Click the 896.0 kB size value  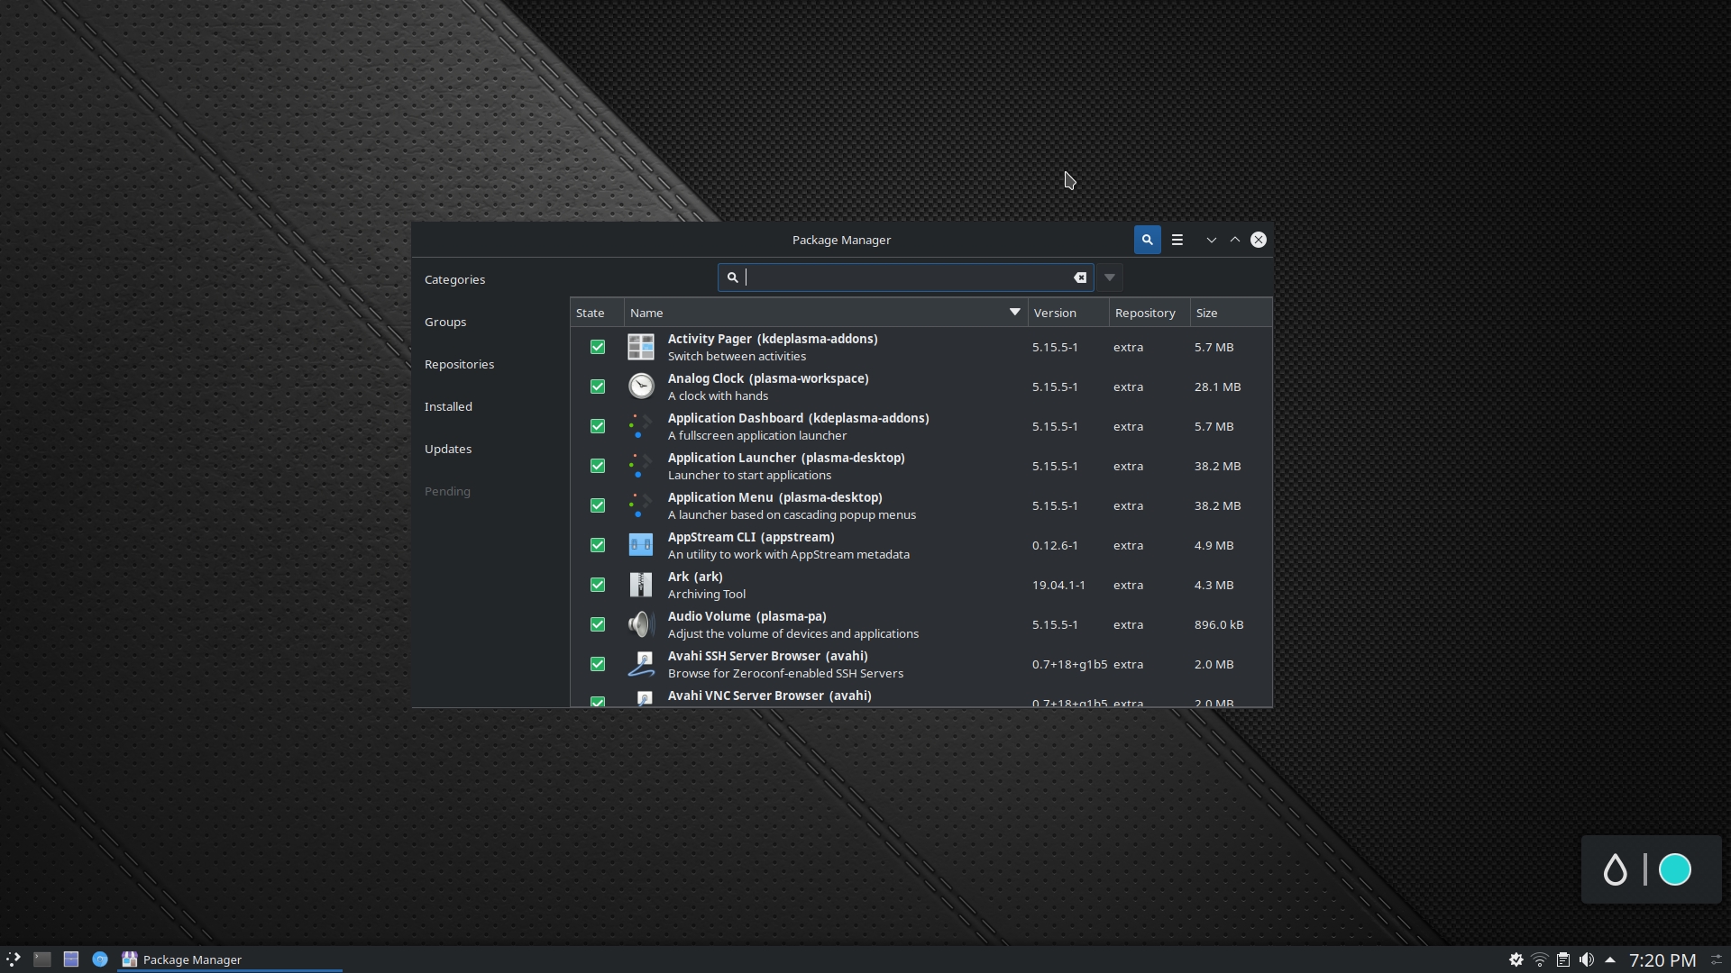pos(1219,624)
